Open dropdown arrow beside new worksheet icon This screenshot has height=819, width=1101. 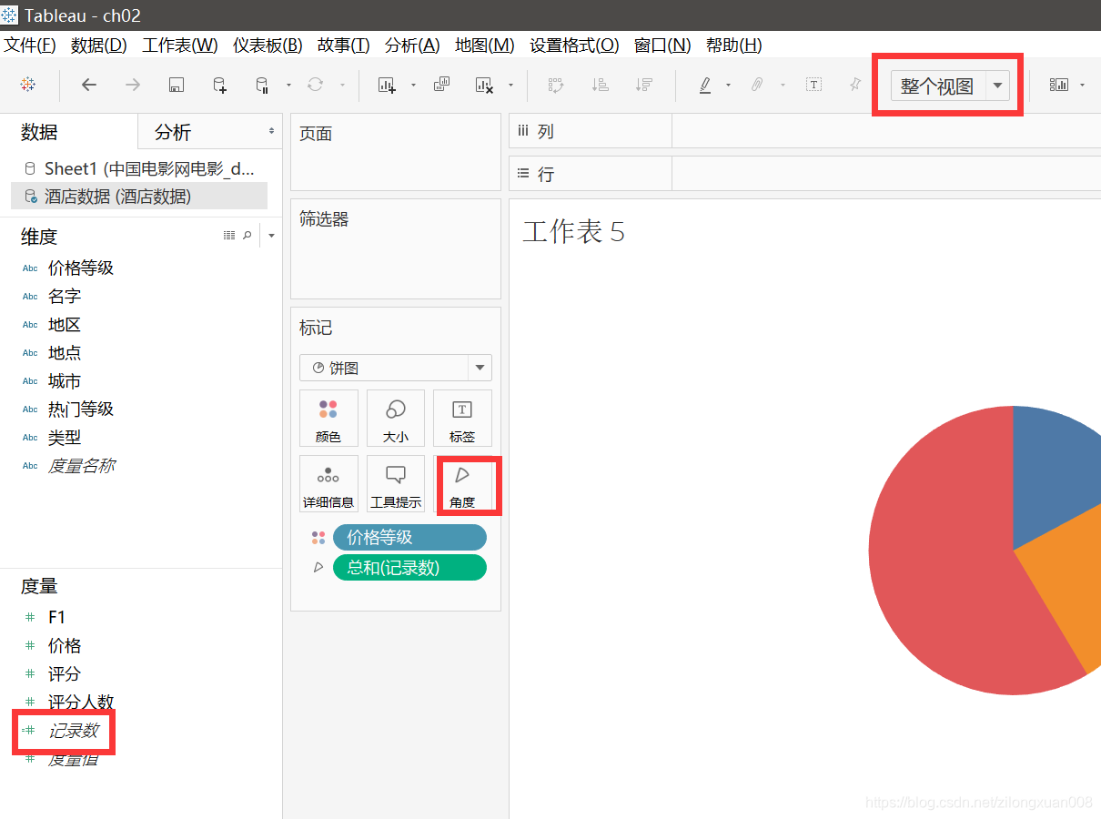(413, 86)
